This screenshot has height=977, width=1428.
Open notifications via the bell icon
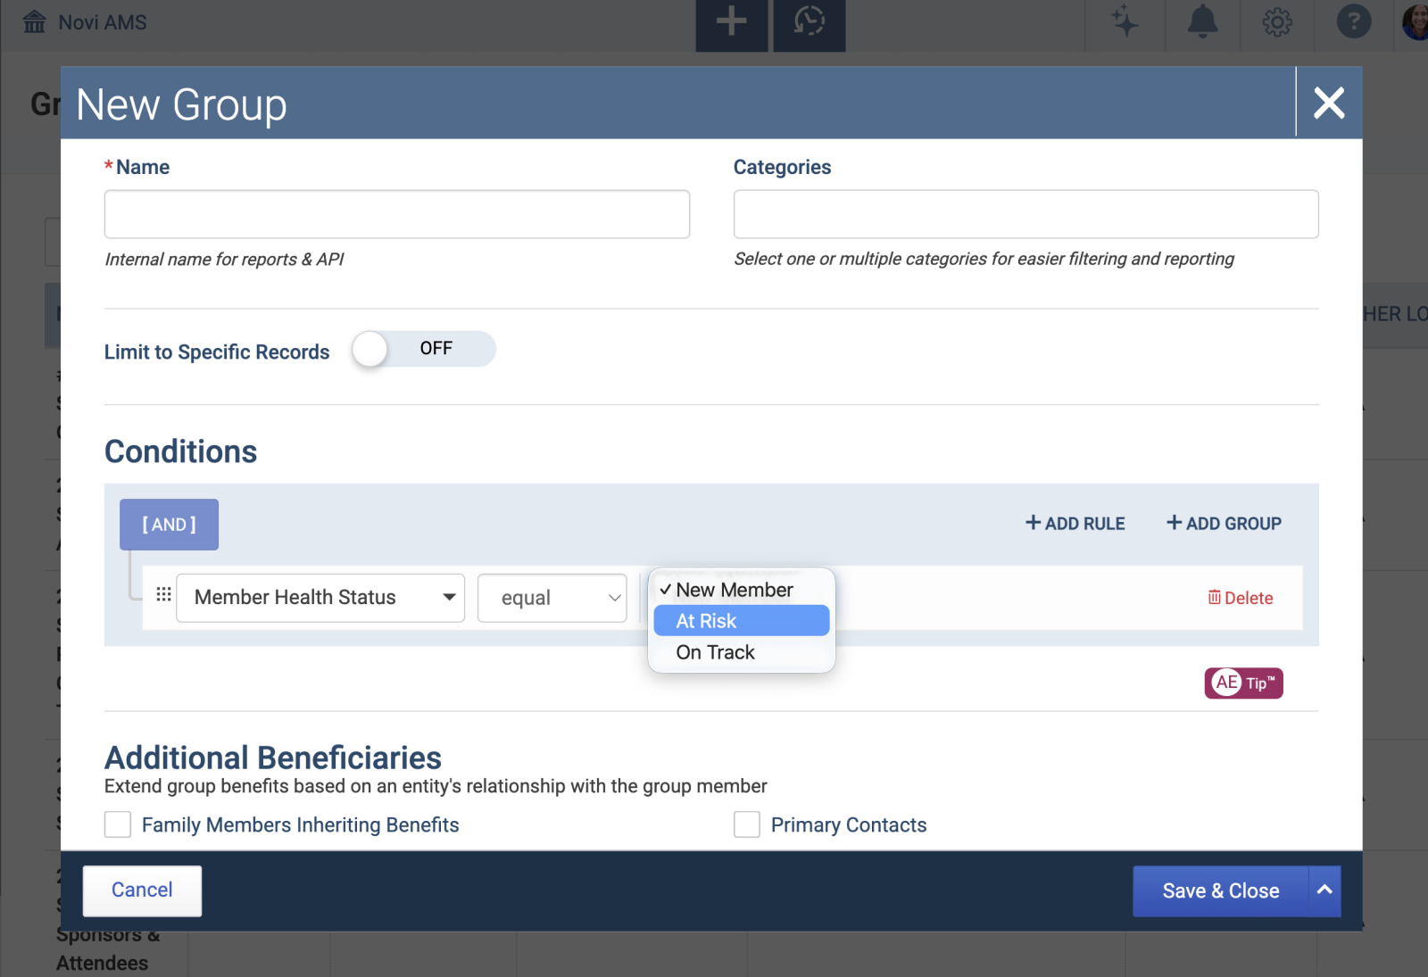(x=1201, y=21)
